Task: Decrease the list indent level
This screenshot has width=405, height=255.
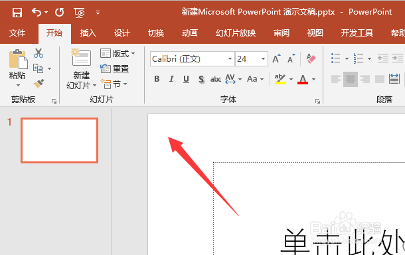Action: (383, 58)
